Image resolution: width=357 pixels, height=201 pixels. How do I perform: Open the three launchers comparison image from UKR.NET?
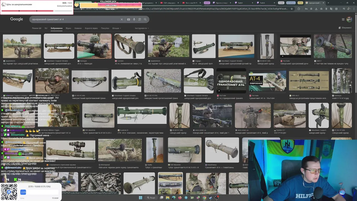tap(309, 81)
